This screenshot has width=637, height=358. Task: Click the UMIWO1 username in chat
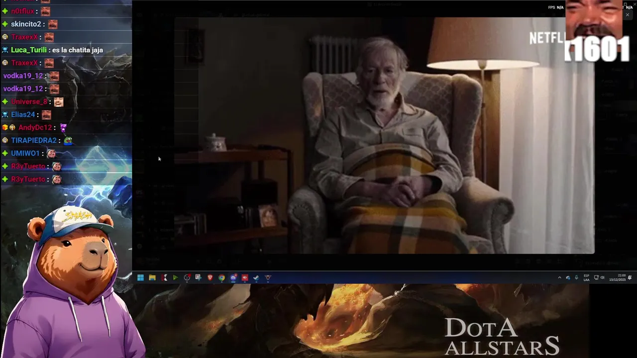25,153
